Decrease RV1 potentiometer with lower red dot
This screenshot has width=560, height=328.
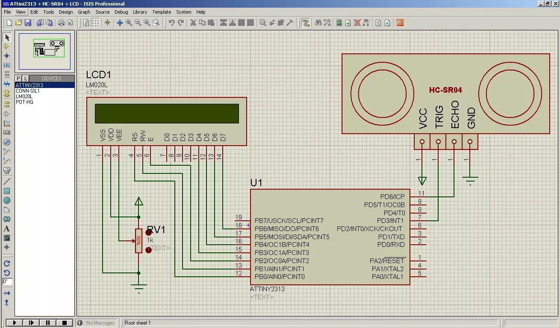pyautogui.click(x=148, y=250)
